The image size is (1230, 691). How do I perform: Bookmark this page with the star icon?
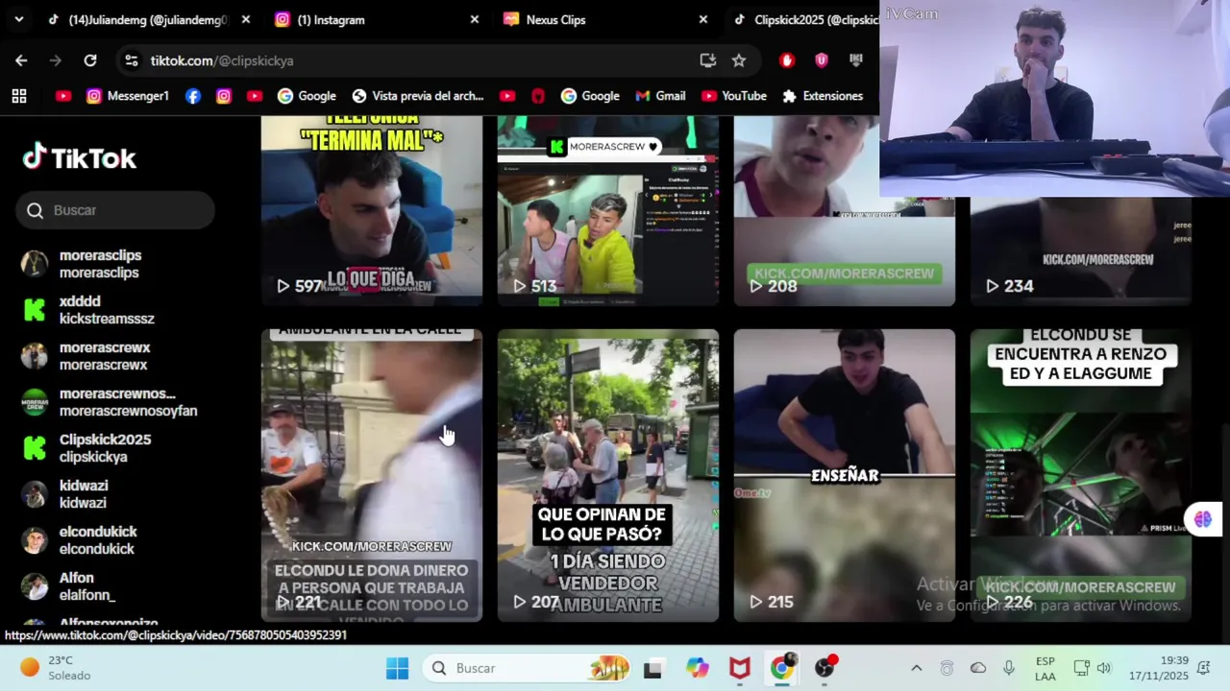739,60
